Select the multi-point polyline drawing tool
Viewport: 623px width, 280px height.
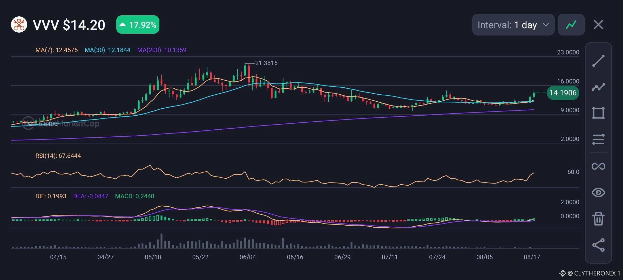coord(598,87)
